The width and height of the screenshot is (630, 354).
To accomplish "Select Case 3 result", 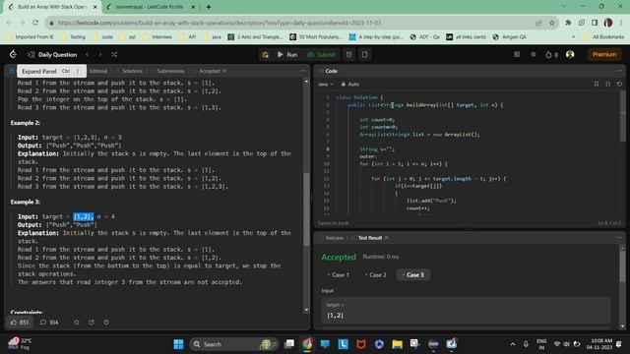I will coord(413,275).
